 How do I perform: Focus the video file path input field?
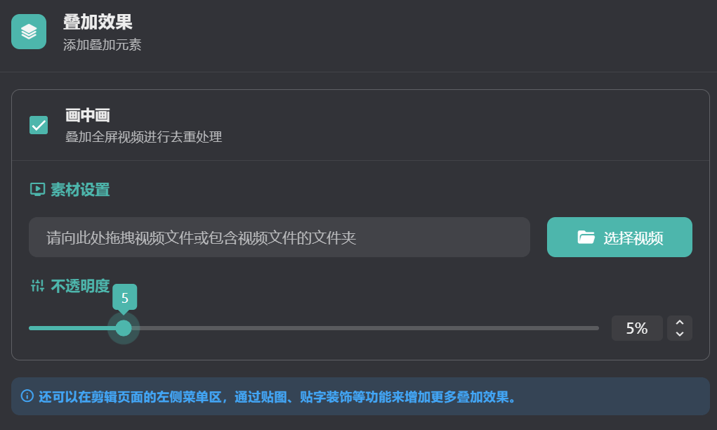coord(279,237)
